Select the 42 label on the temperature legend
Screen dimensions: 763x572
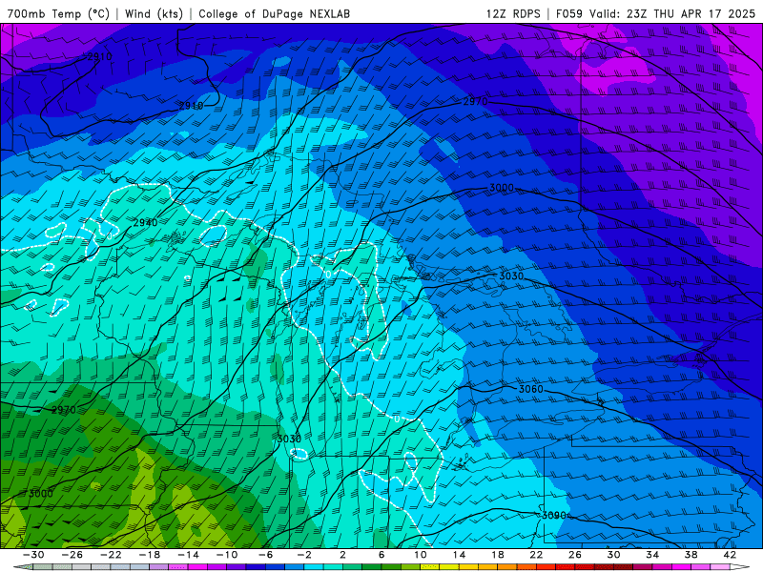click(730, 555)
